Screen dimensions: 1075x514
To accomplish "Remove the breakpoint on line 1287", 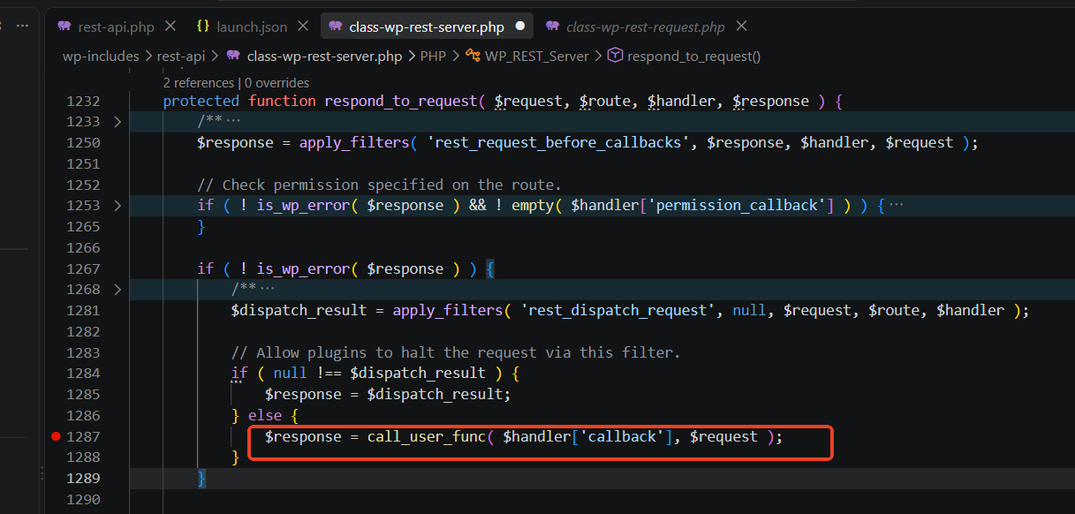I will point(57,436).
